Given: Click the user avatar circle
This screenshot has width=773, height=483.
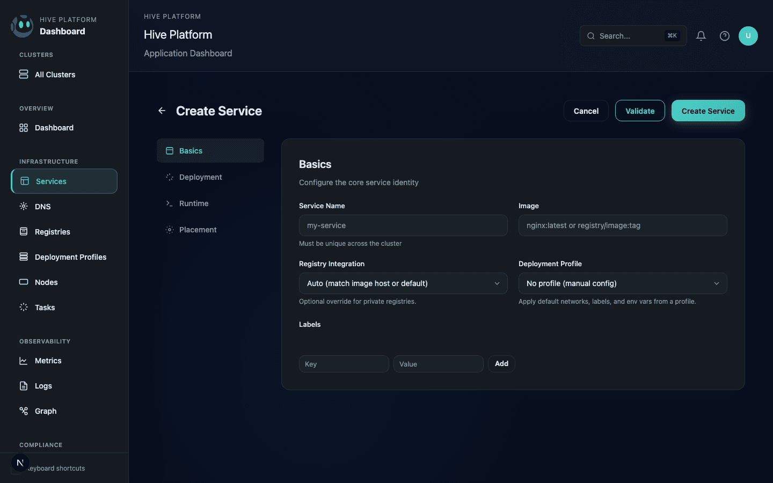Looking at the screenshot, I should pyautogui.click(x=748, y=36).
